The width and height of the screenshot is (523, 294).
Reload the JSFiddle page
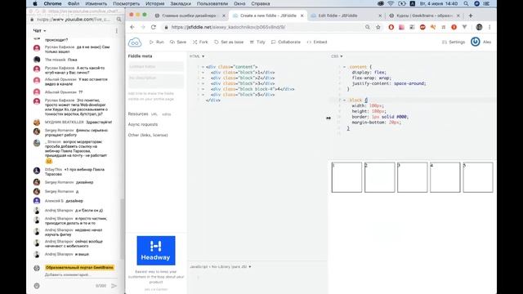pos(154,27)
